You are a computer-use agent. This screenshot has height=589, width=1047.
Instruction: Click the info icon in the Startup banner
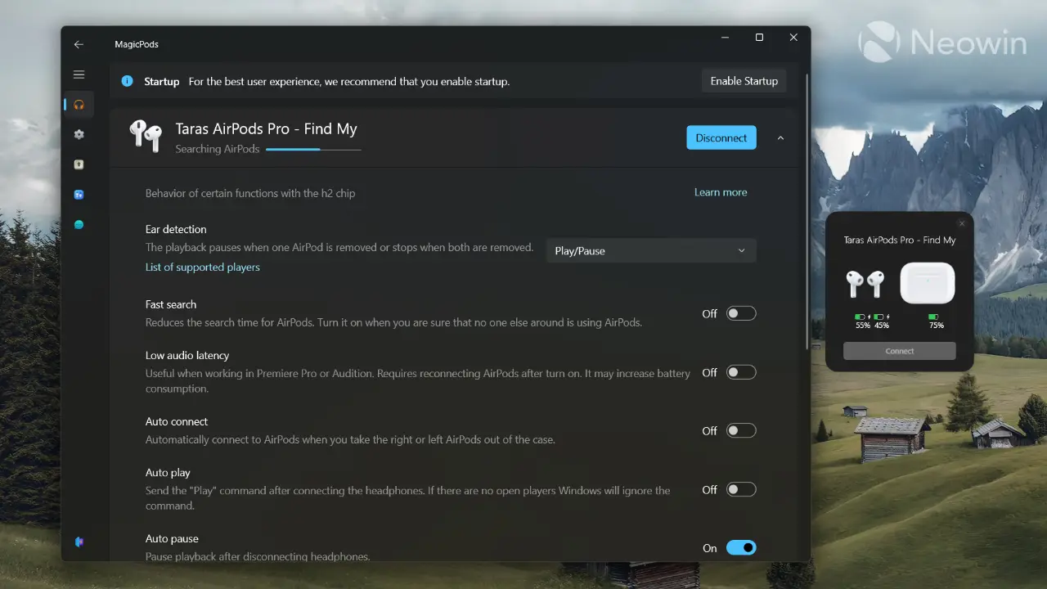pyautogui.click(x=127, y=81)
